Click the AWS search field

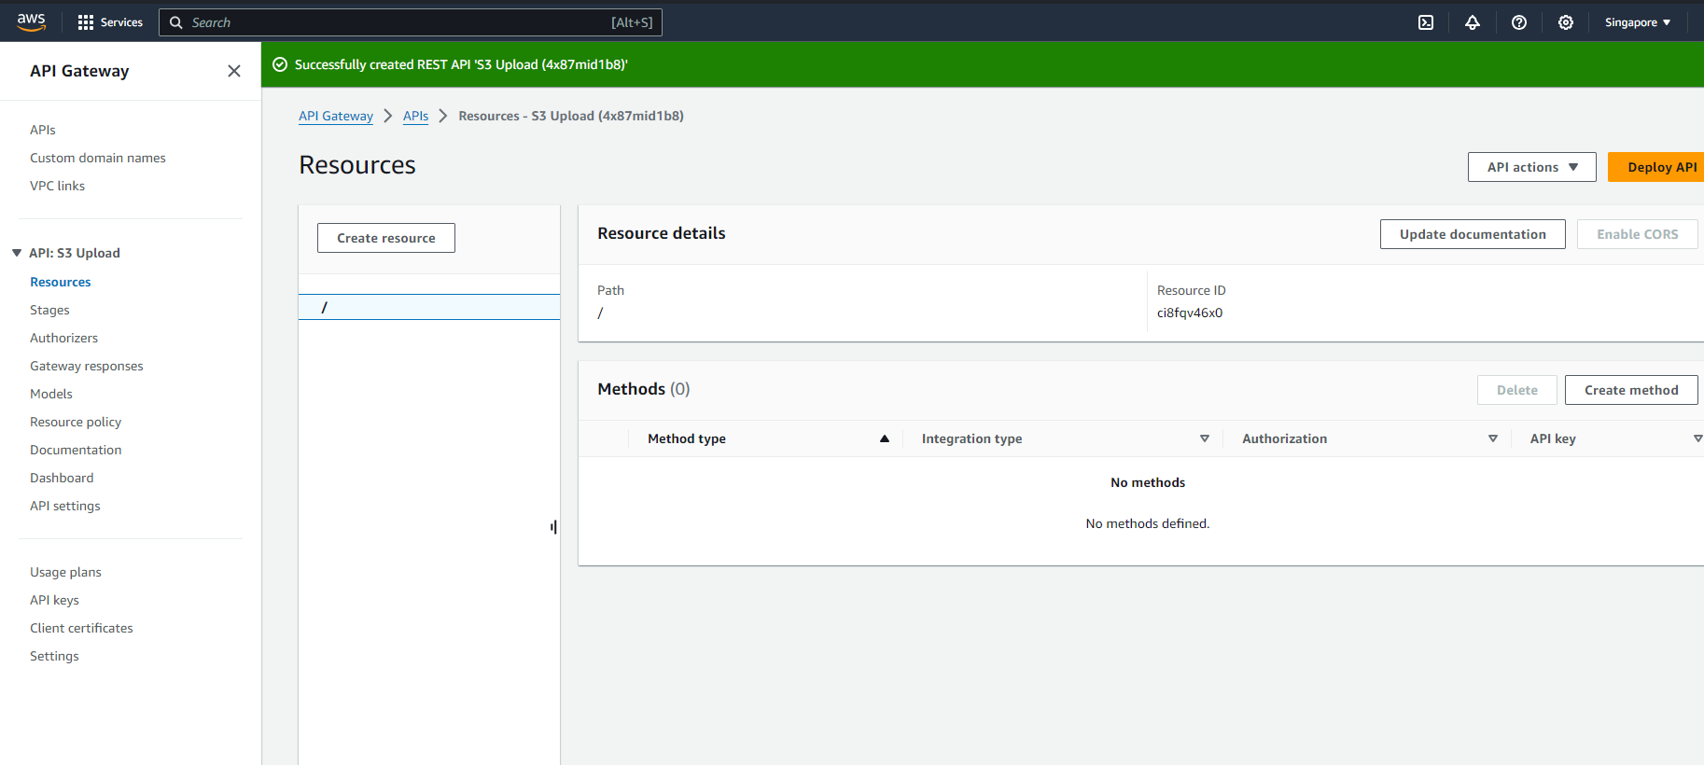pos(411,22)
